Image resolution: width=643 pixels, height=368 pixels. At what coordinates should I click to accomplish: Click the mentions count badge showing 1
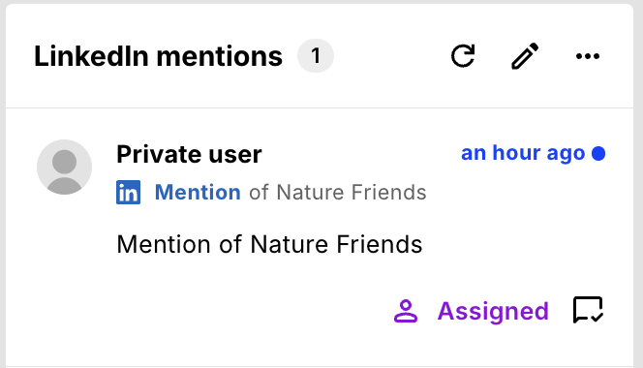pyautogui.click(x=316, y=56)
